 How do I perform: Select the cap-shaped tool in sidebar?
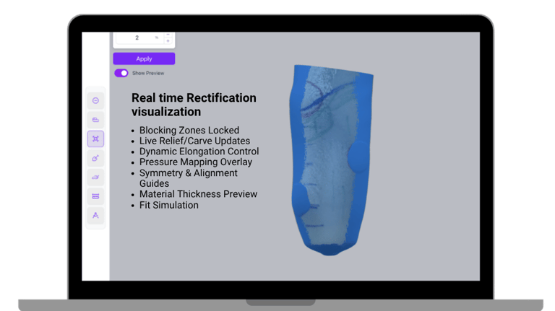[95, 120]
